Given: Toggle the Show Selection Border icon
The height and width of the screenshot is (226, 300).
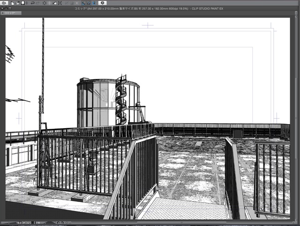Looking at the screenshot, I should click(77, 3).
